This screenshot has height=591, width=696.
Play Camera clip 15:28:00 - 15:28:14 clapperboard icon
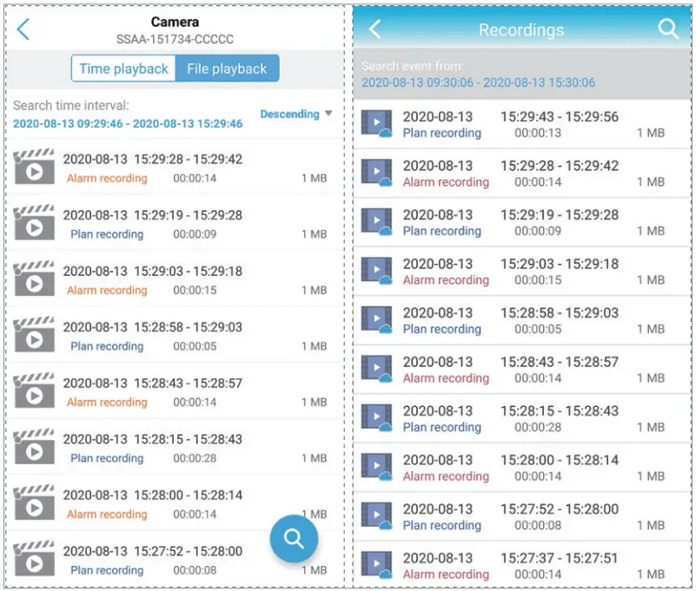coord(34,502)
